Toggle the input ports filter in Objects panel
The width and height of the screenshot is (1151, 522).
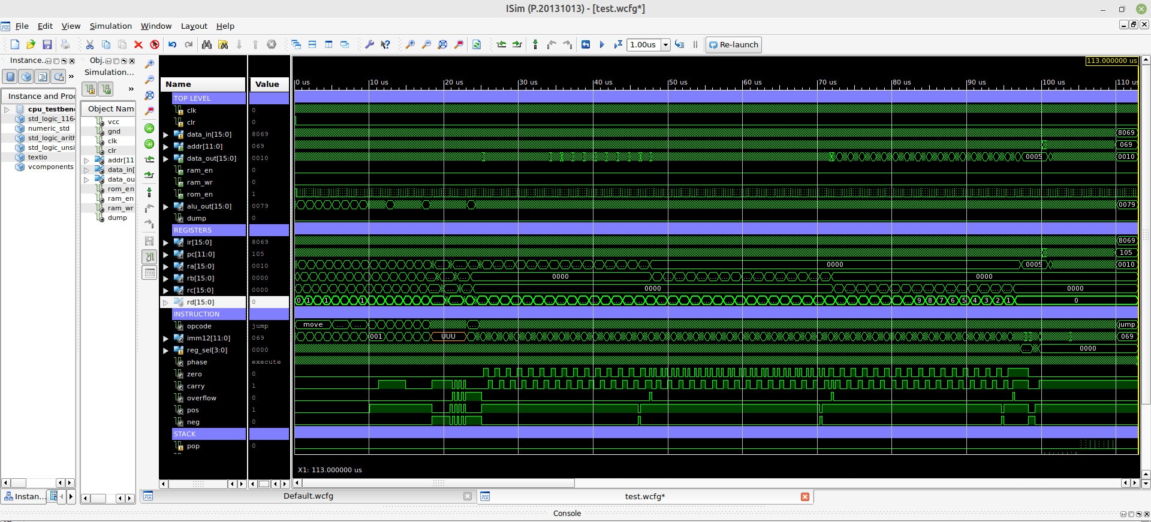pyautogui.click(x=90, y=89)
